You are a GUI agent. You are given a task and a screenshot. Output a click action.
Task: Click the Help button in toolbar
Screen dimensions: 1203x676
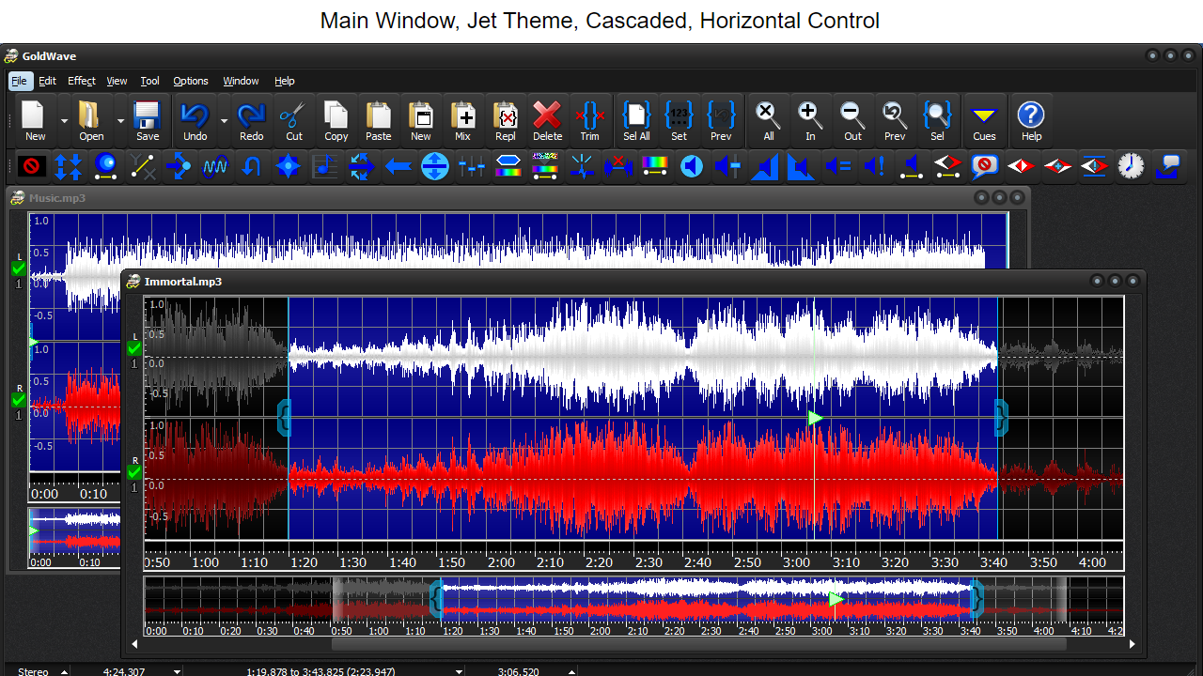(x=1031, y=121)
